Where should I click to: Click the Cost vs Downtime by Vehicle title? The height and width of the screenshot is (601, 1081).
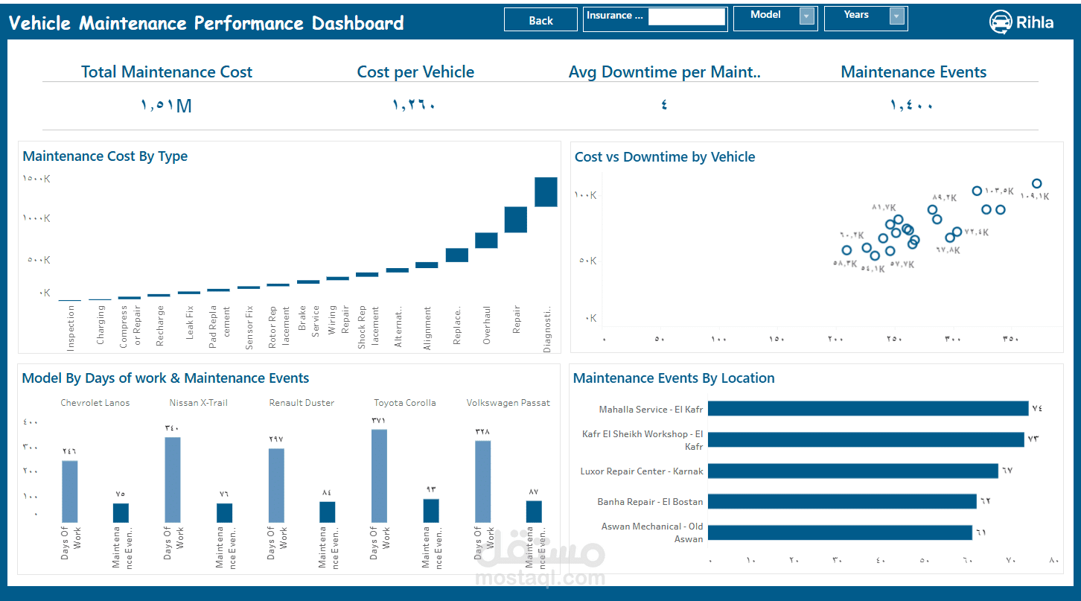point(665,157)
